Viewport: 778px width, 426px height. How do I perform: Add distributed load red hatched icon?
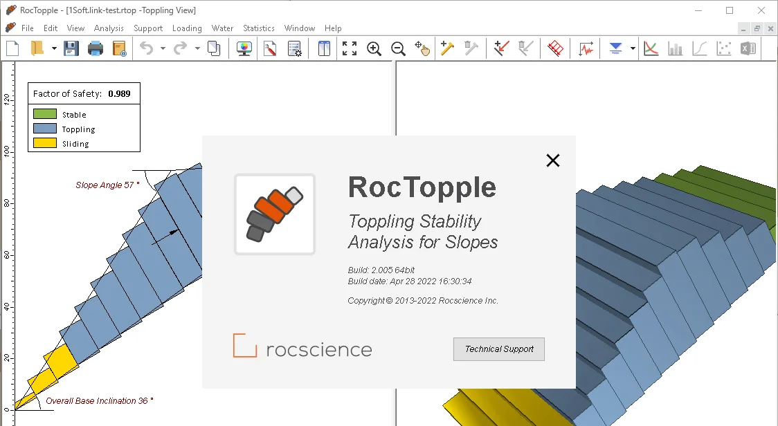pyautogui.click(x=555, y=48)
